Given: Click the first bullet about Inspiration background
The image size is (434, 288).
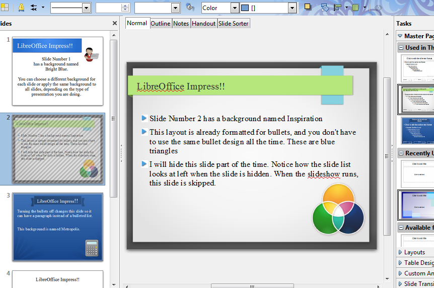Looking at the screenshot, I should [x=236, y=119].
